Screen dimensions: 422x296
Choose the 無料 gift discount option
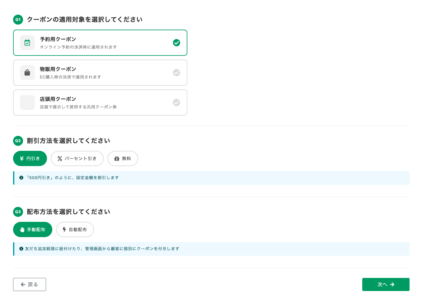[123, 159]
